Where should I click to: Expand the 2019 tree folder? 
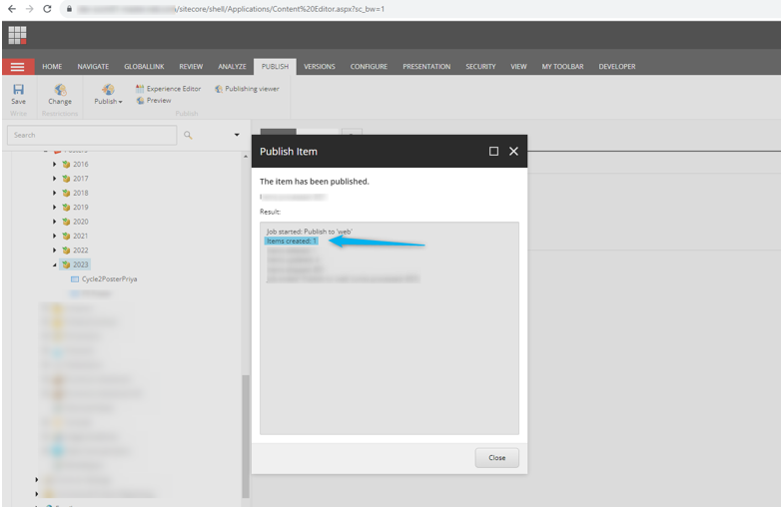click(x=54, y=208)
